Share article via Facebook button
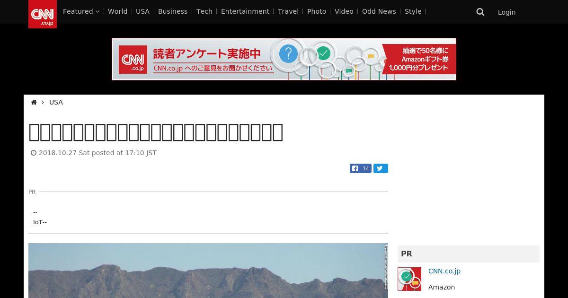 tap(361, 168)
